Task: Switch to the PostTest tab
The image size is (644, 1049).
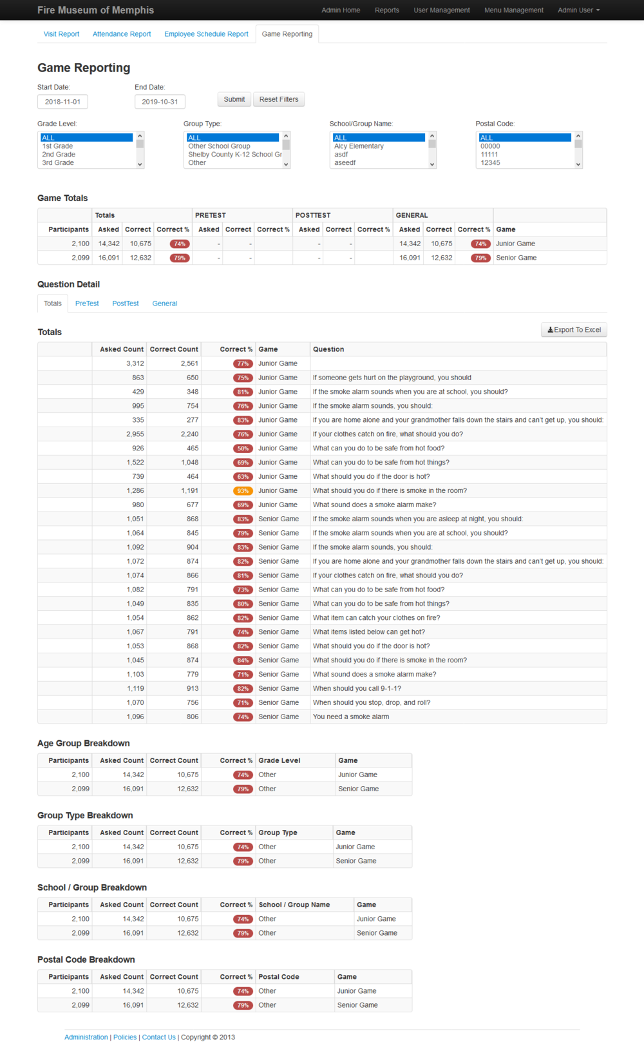Action: tap(126, 303)
